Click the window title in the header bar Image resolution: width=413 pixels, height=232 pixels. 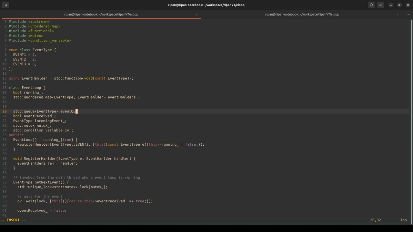206,5
